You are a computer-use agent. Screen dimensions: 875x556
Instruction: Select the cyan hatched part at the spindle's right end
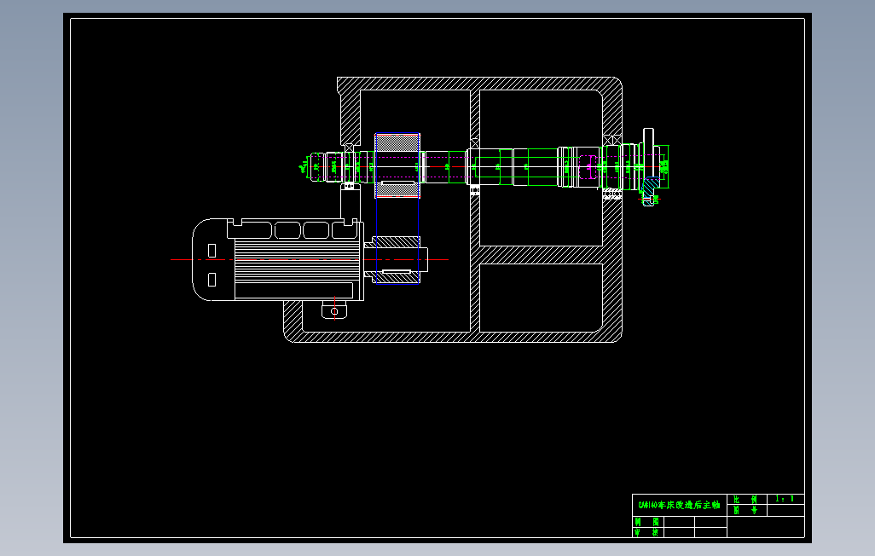(651, 191)
